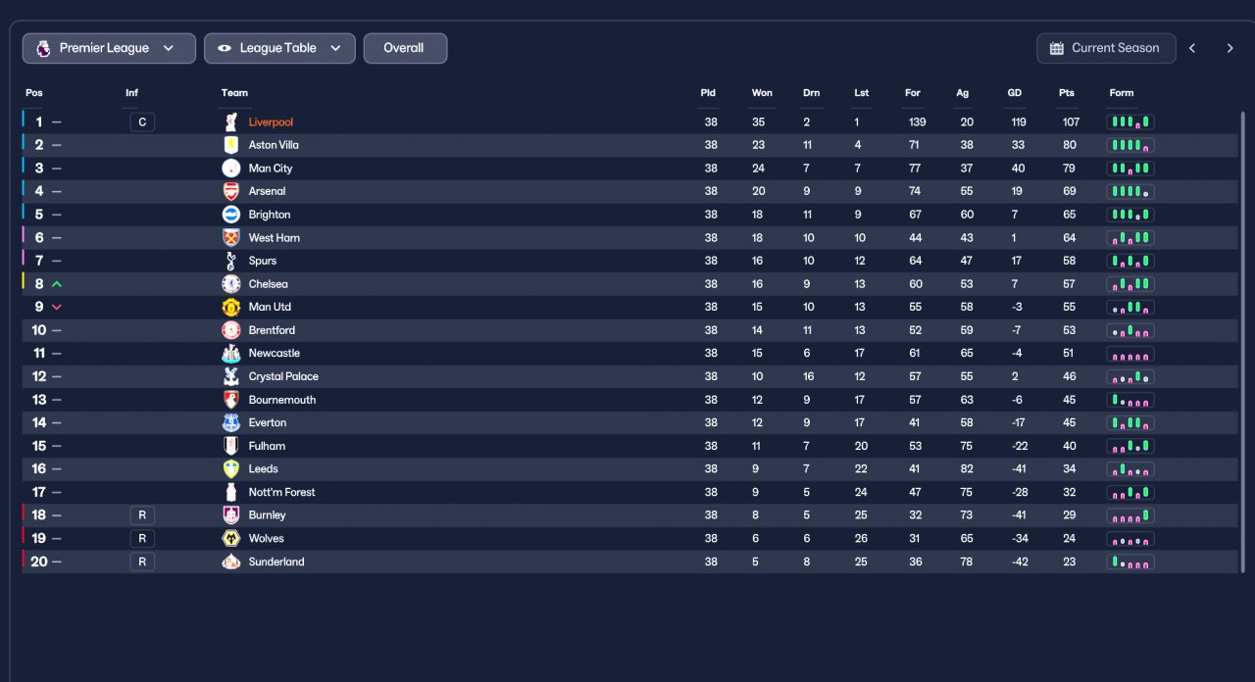Viewport: 1255px width, 682px height.
Task: Sort table by the GD column header
Action: (1015, 93)
